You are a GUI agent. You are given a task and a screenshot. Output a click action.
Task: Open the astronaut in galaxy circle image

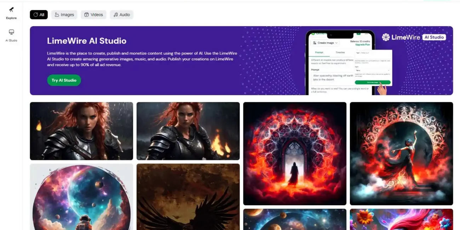click(81, 196)
